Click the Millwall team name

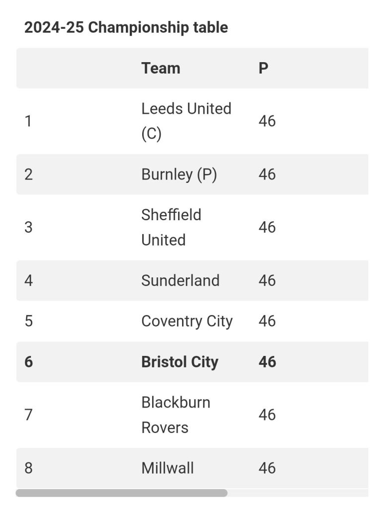(168, 468)
